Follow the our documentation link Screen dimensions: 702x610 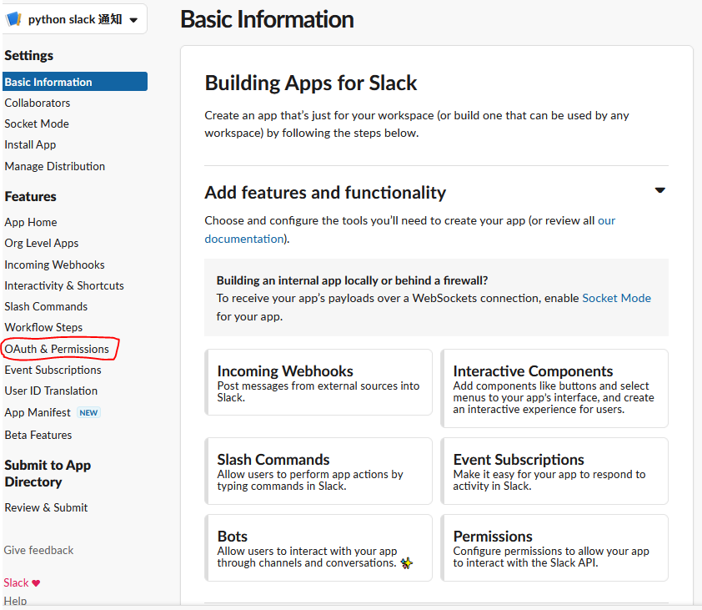click(x=410, y=229)
